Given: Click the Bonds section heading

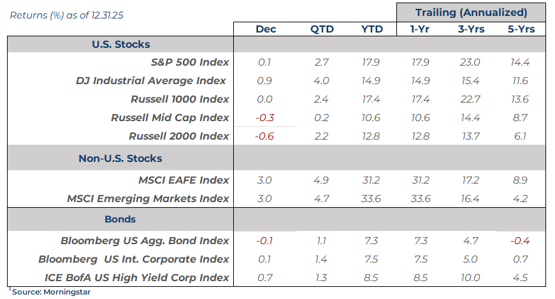Looking at the screenshot, I should (120, 219).
